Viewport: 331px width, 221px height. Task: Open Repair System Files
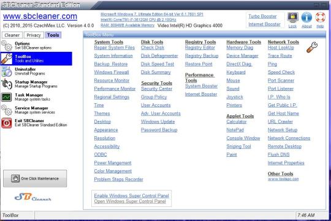115,48
